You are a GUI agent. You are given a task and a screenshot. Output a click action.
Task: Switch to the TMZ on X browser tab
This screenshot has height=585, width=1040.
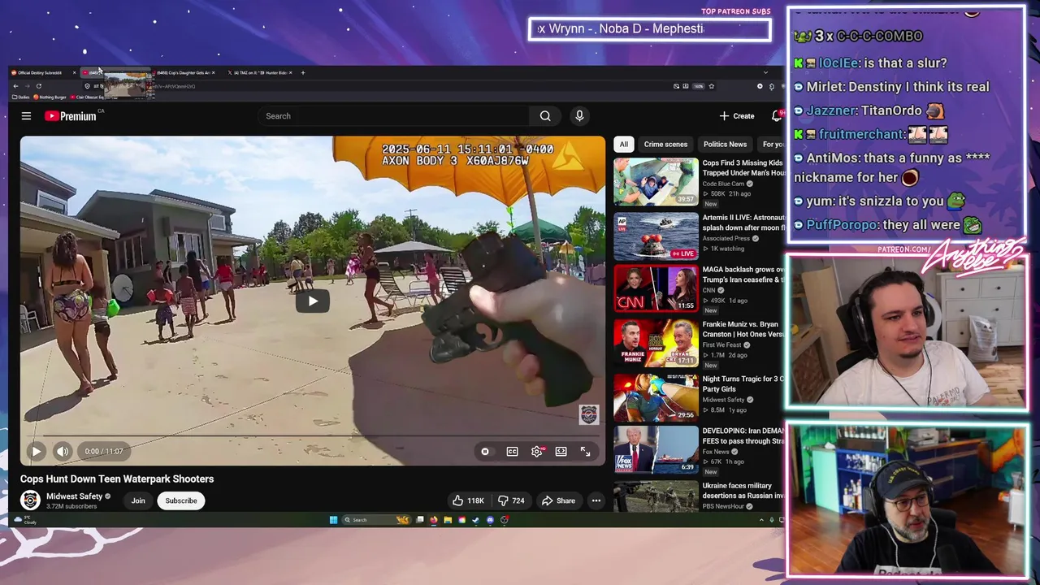pyautogui.click(x=258, y=73)
